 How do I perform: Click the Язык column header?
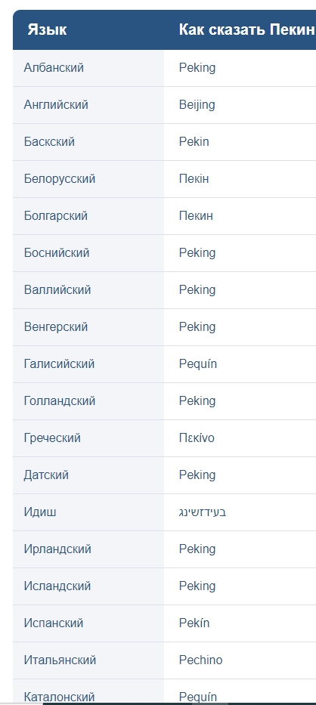(x=47, y=29)
